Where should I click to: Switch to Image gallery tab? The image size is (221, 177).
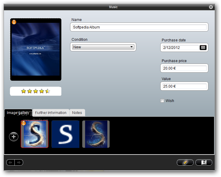click(18, 113)
